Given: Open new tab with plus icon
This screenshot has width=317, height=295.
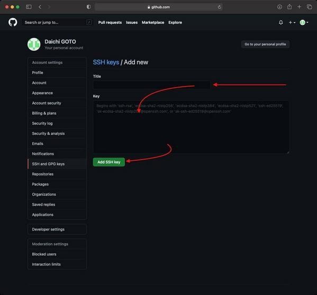Looking at the screenshot, I should coord(299,7).
